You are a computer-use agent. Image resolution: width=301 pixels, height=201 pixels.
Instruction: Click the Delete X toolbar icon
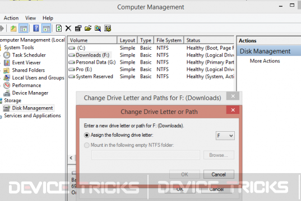68,28
